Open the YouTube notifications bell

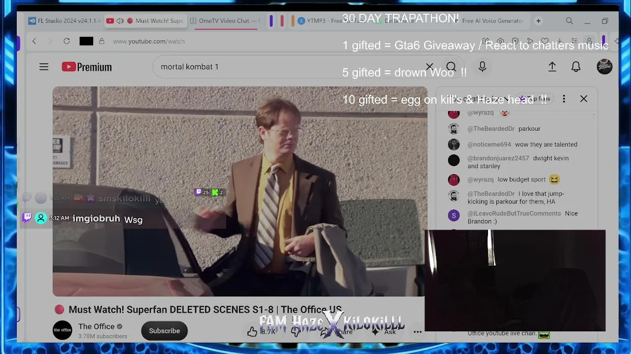pos(576,67)
